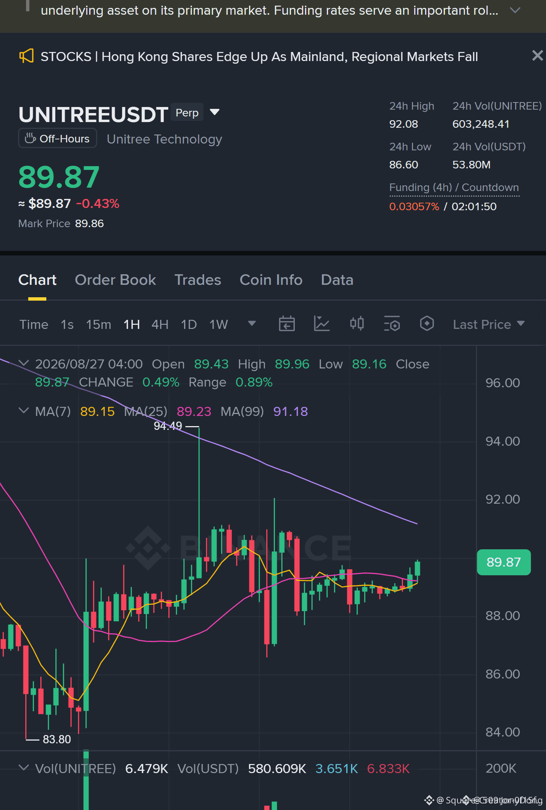The image size is (546, 810).
Task: Select the 1H interval
Action: 132,324
